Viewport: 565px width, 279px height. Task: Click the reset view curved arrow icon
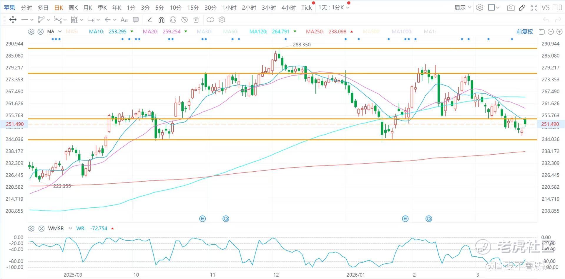point(542,32)
